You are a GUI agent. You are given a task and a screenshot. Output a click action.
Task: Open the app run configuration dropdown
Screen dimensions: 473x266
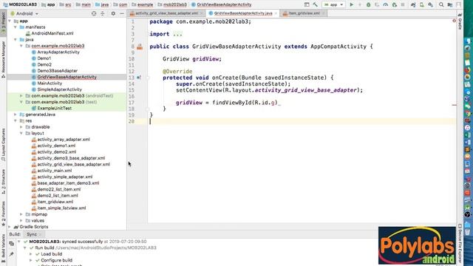click(333, 4)
